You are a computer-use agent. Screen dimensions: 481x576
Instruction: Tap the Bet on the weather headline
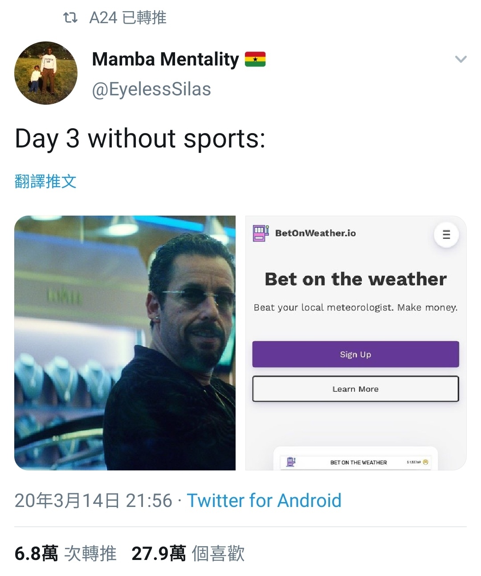point(355,279)
